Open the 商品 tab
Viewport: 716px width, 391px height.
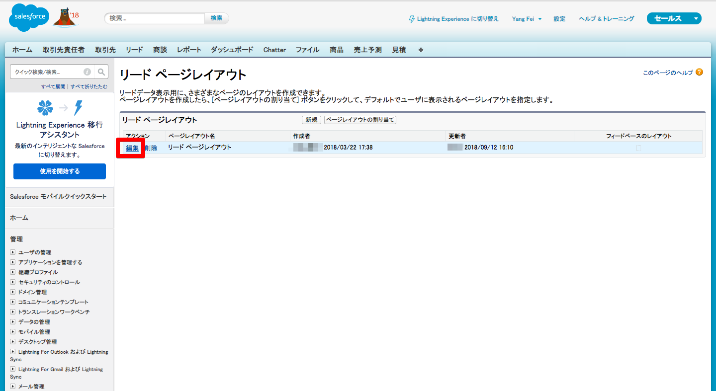[337, 50]
